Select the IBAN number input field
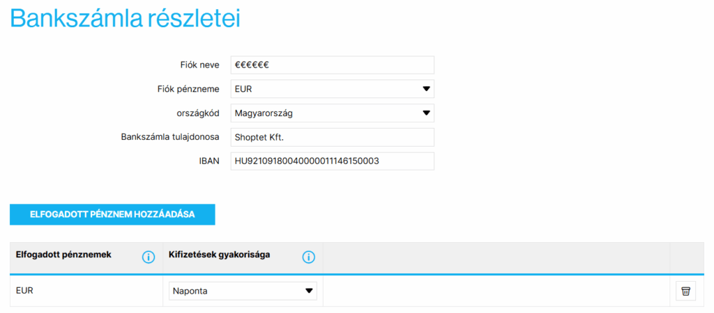Screen dimensions: 714x313 coord(333,161)
